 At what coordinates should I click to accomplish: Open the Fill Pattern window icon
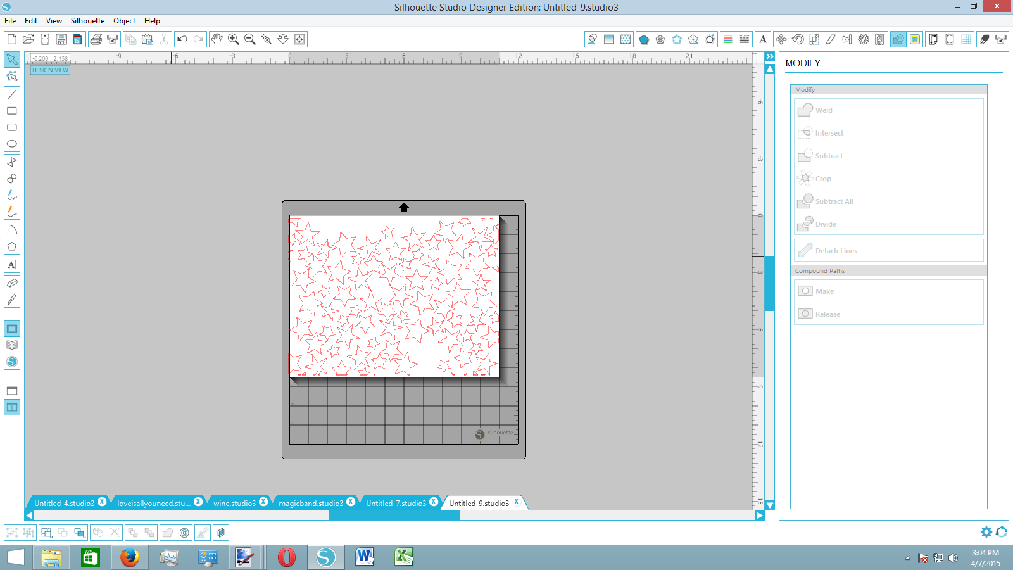pyautogui.click(x=626, y=39)
